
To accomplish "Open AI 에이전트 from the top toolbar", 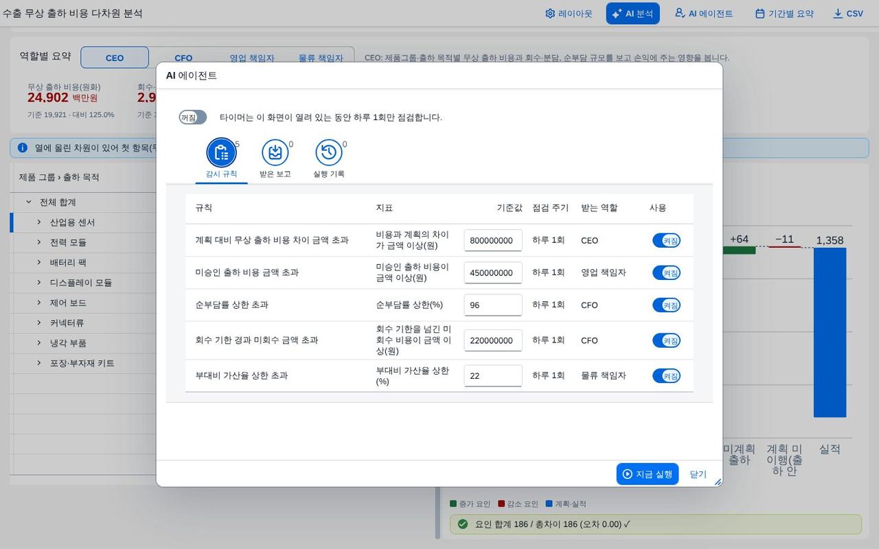I will pos(703,14).
